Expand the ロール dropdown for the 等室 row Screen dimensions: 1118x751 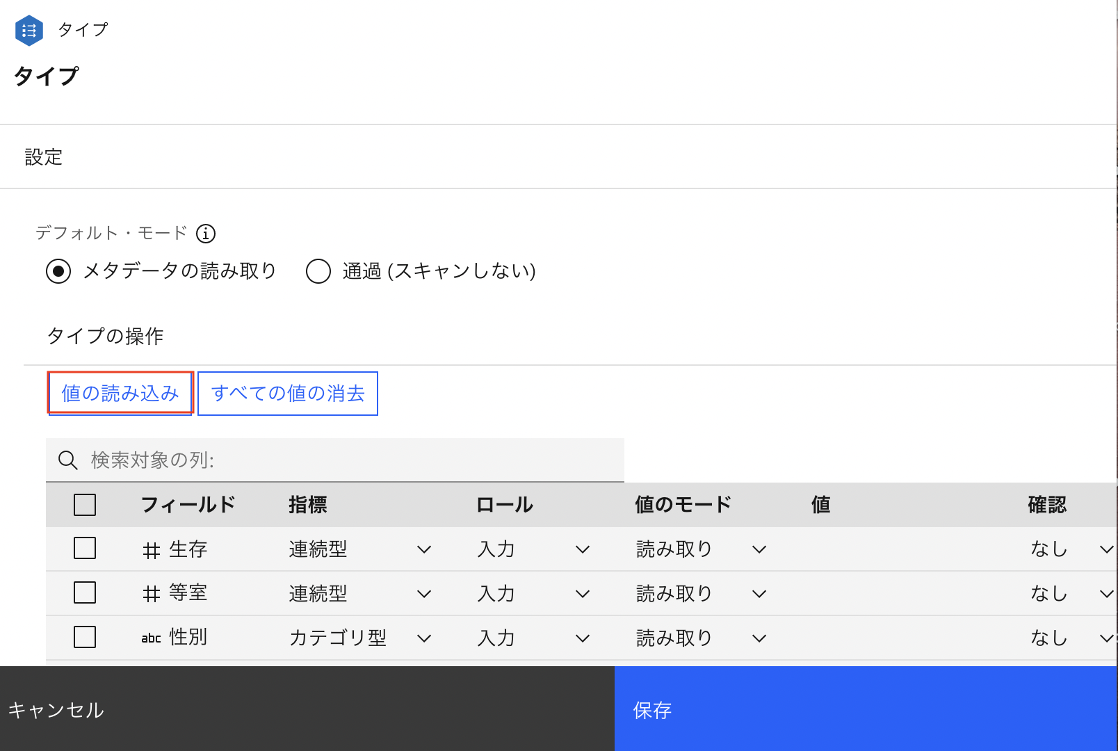coord(582,593)
